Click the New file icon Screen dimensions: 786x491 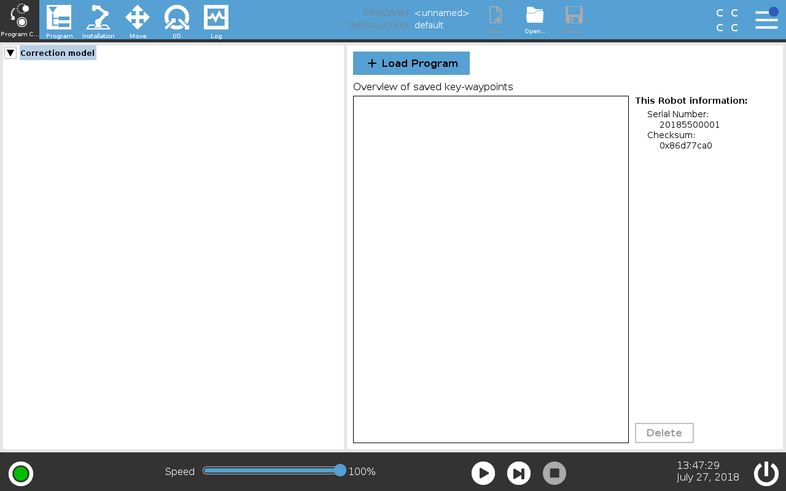[495, 19]
